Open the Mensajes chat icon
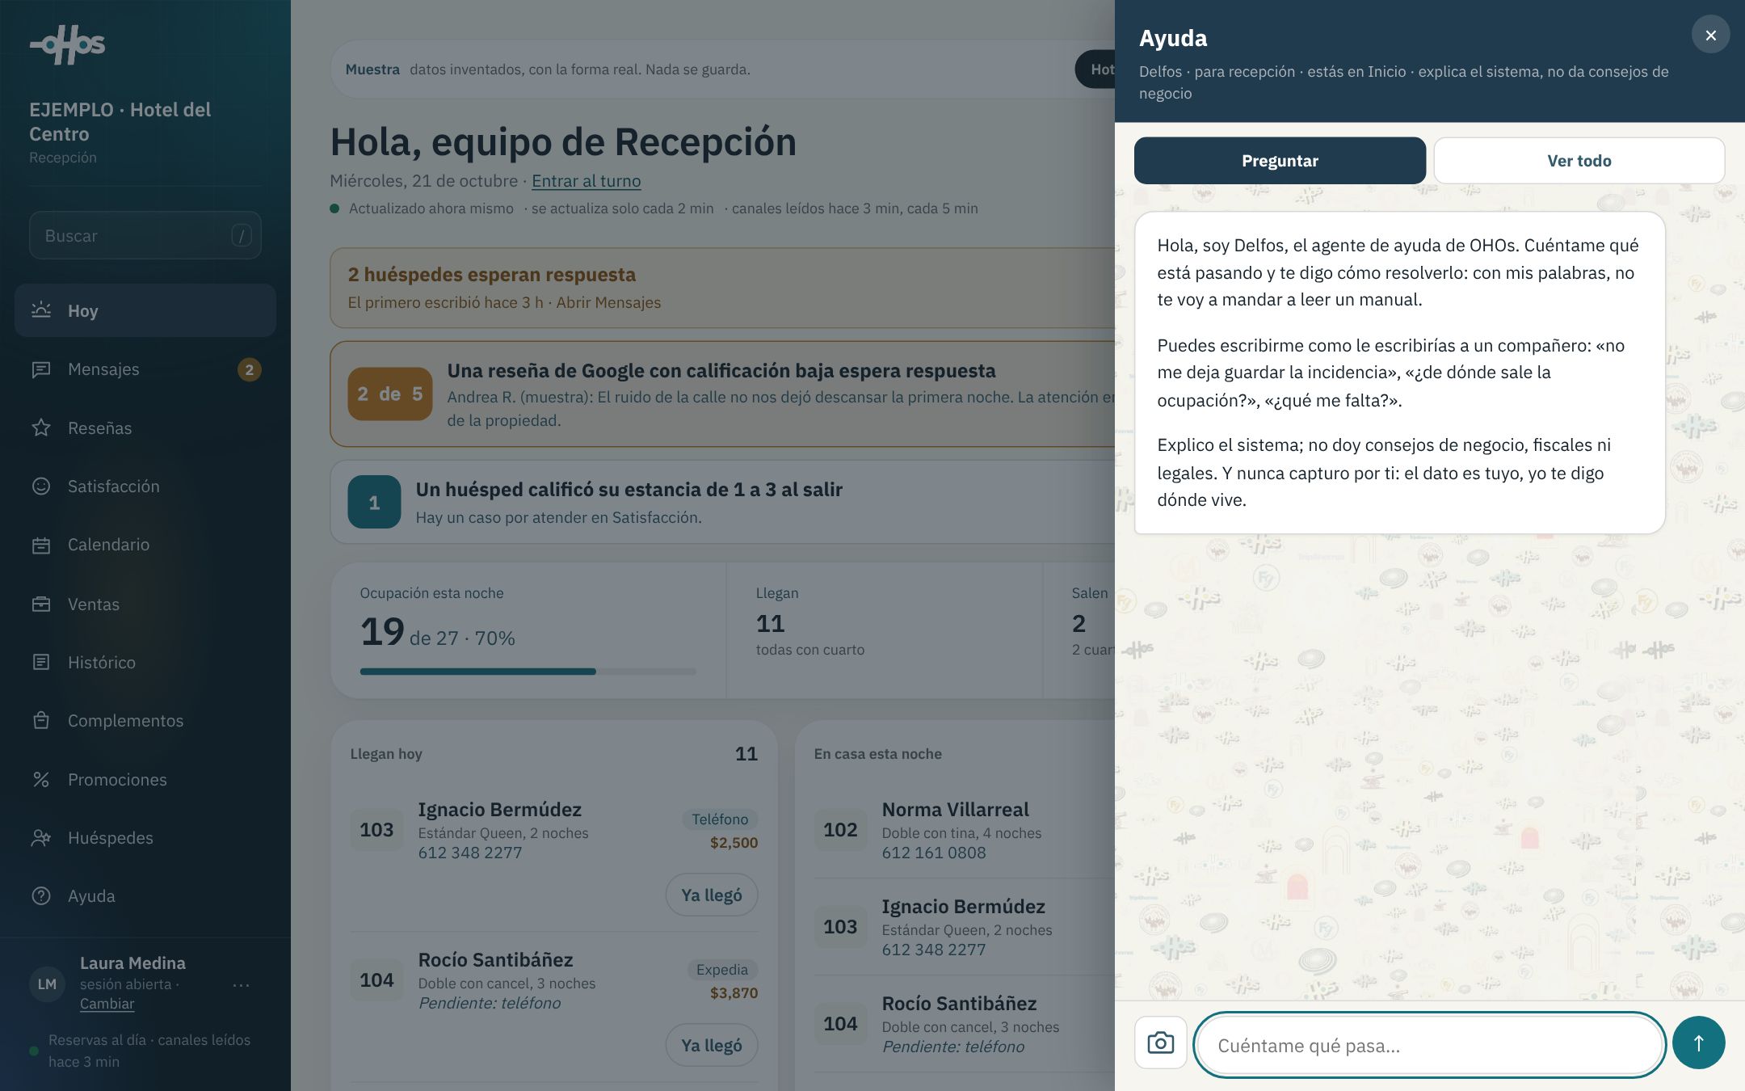This screenshot has width=1745, height=1091. 41,369
